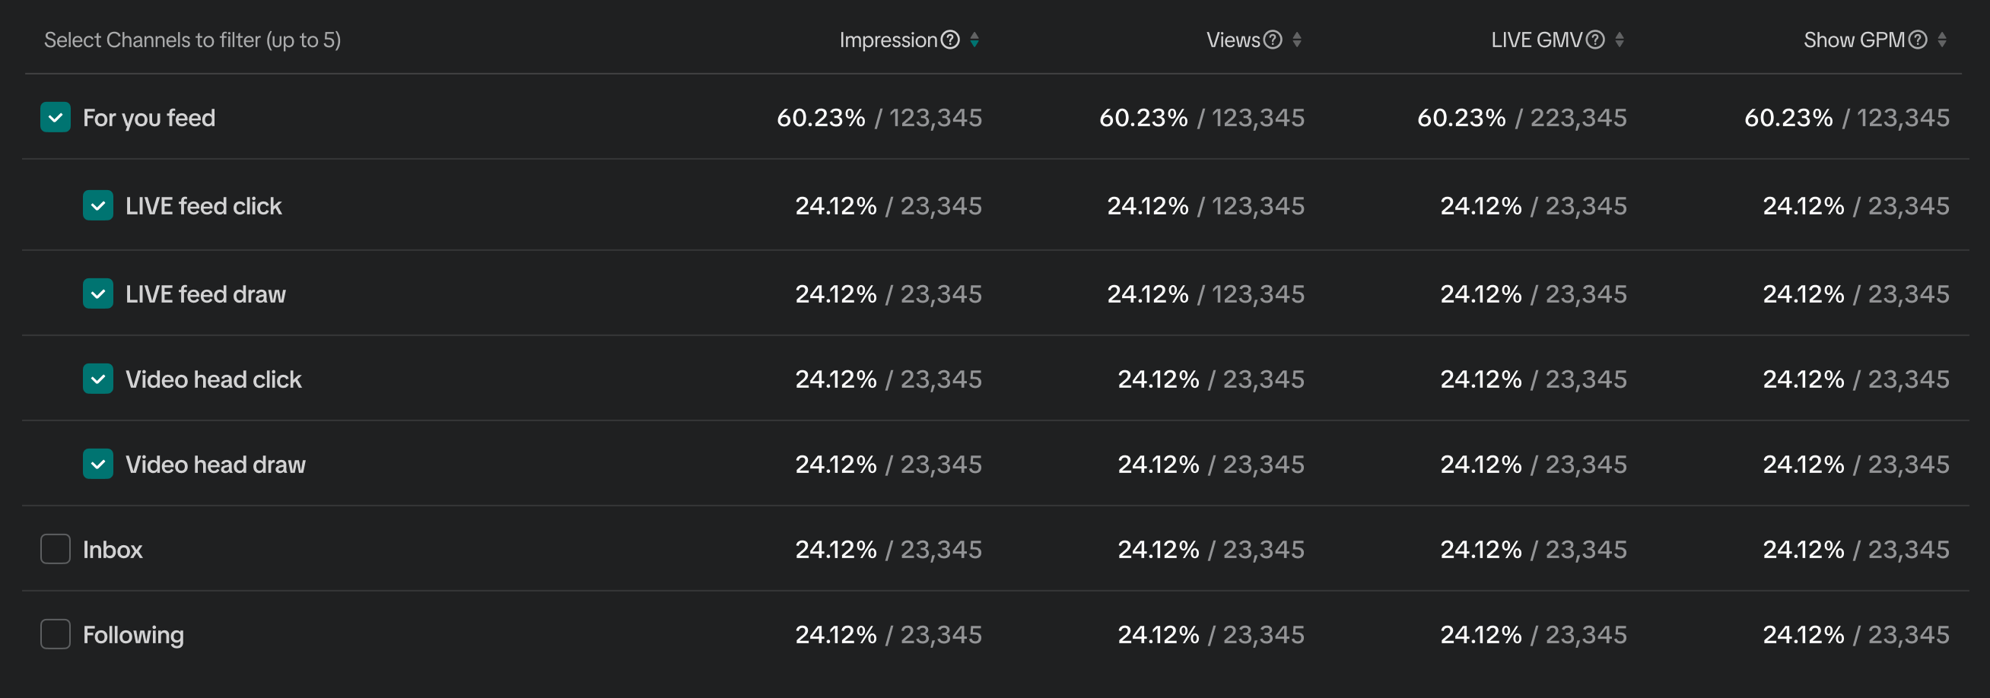Image resolution: width=1990 pixels, height=698 pixels.
Task: Click the LIVE GMV help icon
Action: click(1595, 40)
